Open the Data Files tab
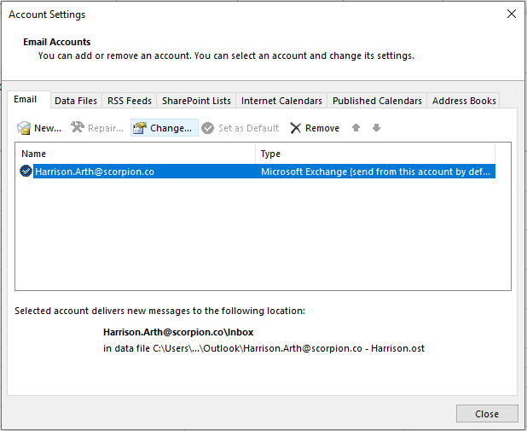This screenshot has height=431, width=527. click(76, 101)
